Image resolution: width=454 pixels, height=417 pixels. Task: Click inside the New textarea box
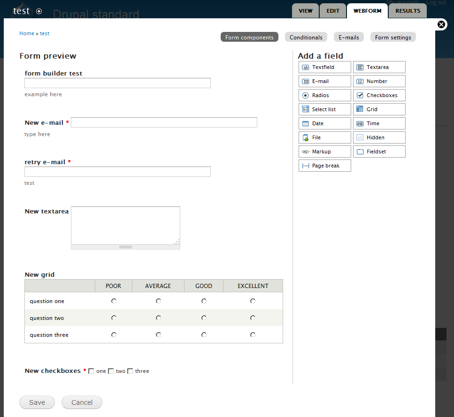click(126, 226)
